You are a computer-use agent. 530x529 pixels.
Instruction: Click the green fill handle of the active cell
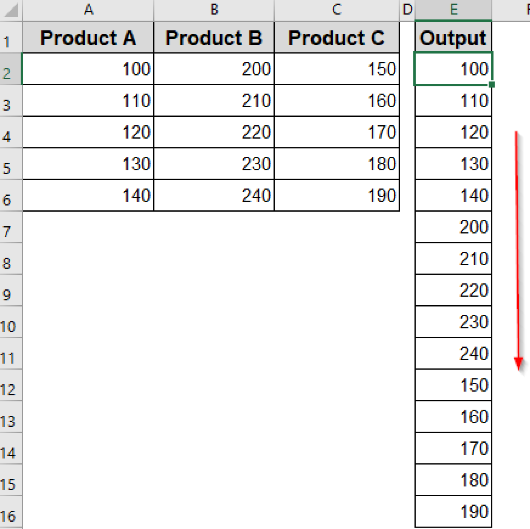[491, 84]
